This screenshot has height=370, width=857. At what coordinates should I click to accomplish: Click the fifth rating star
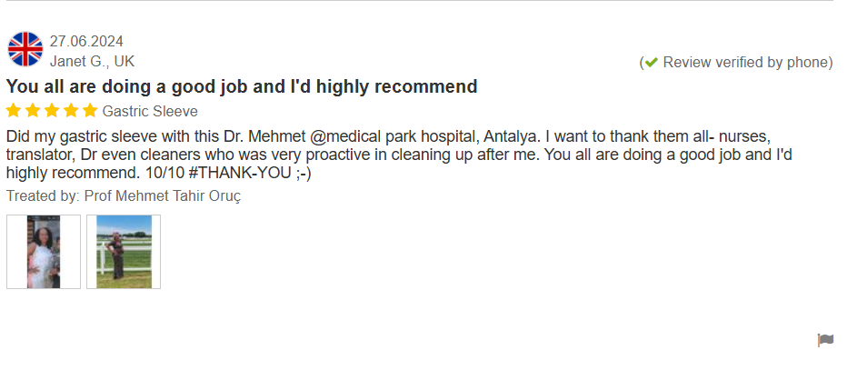pos(89,111)
